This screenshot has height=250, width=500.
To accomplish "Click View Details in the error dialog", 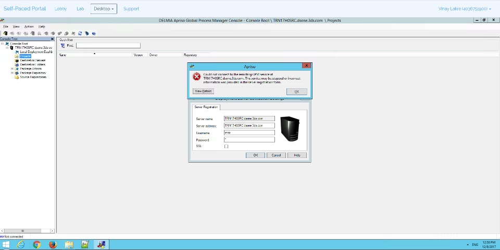I will [x=204, y=91].
